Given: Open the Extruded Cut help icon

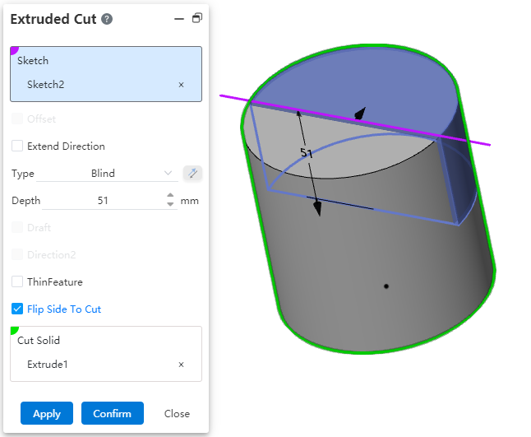Looking at the screenshot, I should (107, 19).
